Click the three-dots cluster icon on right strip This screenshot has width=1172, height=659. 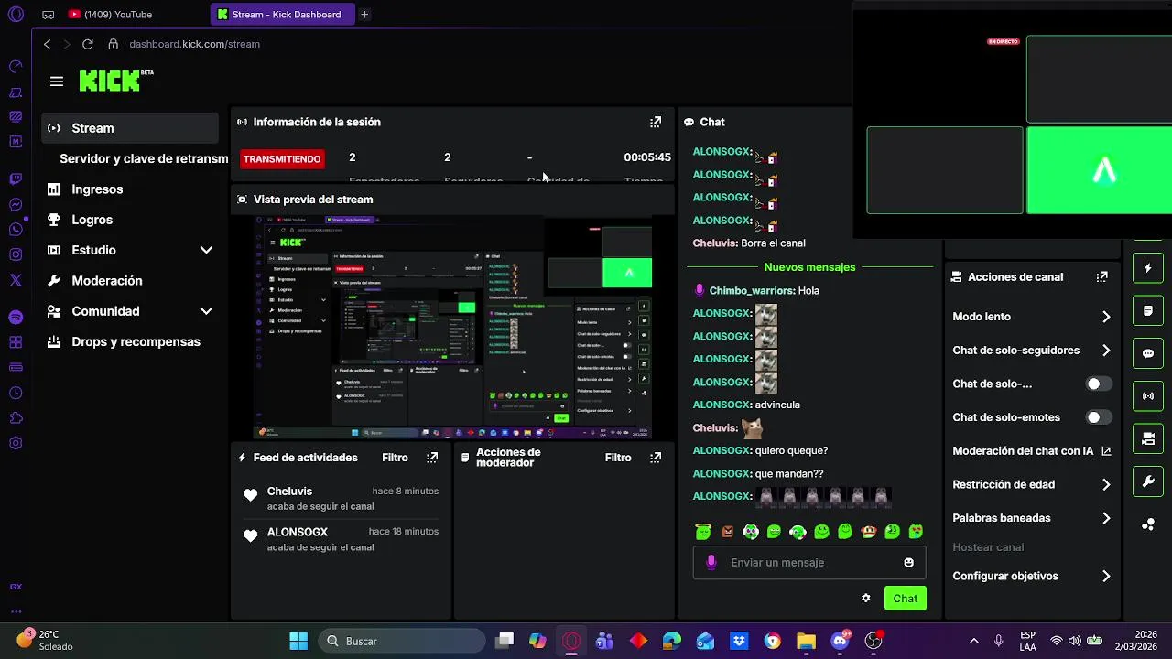[1148, 524]
